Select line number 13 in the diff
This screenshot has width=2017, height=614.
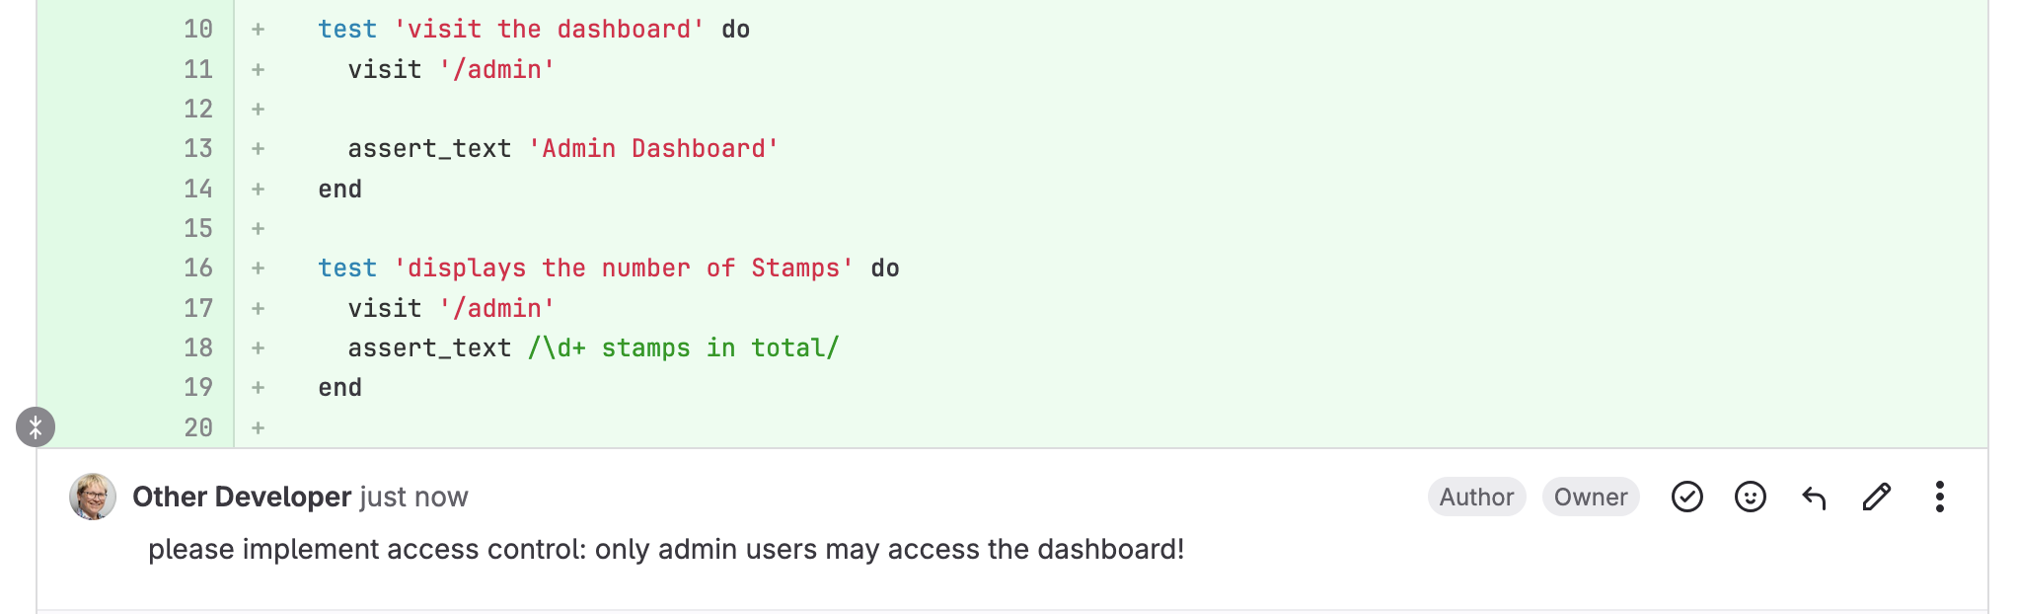tap(198, 149)
